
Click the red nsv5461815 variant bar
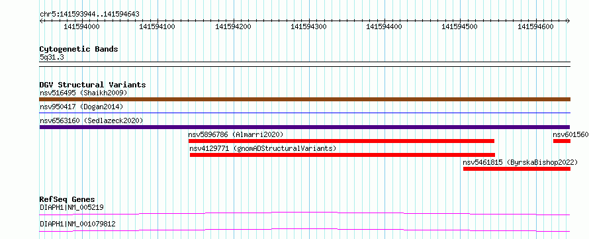(517, 169)
